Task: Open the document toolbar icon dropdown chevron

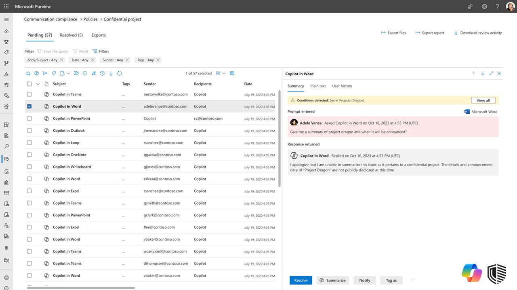Action: point(68,73)
